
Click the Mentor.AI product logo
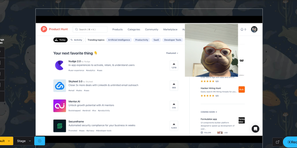point(59,106)
